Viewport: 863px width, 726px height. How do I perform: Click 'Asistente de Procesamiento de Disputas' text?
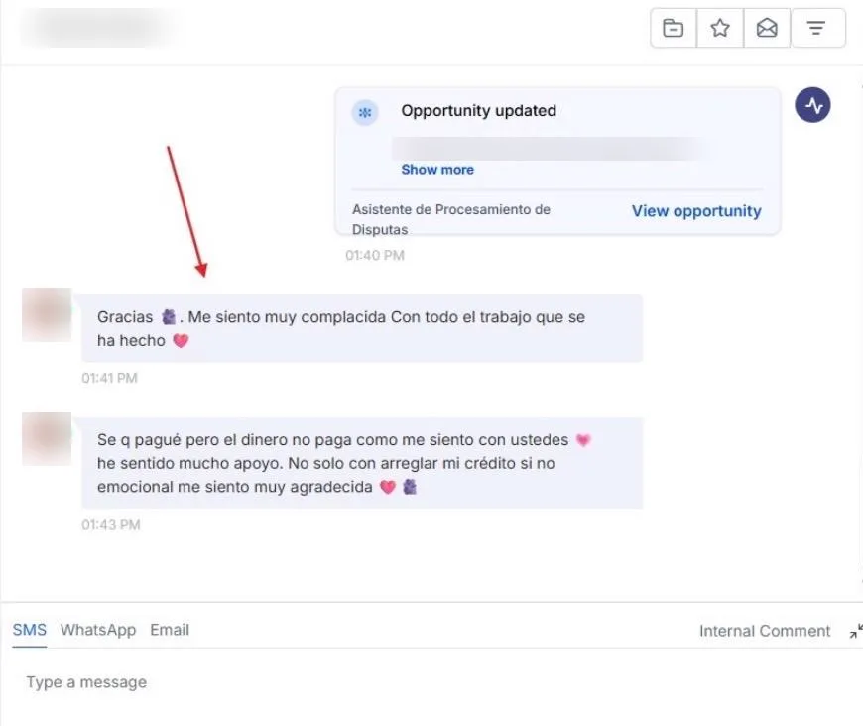coord(450,219)
